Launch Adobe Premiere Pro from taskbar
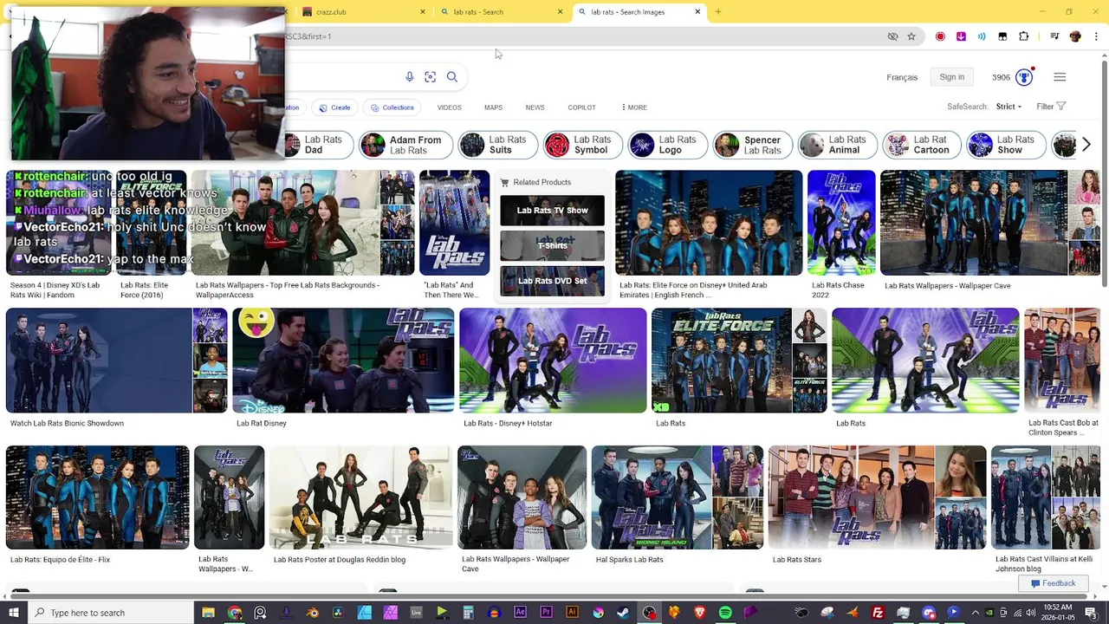This screenshot has width=1109, height=624. tap(546, 613)
